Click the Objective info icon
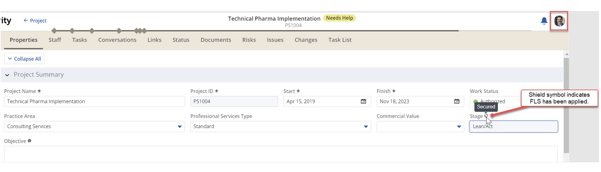The width and height of the screenshot is (601, 172). tap(29, 141)
